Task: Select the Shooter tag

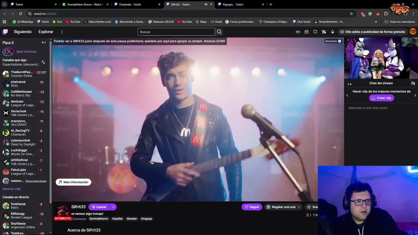Action: pos(132,219)
